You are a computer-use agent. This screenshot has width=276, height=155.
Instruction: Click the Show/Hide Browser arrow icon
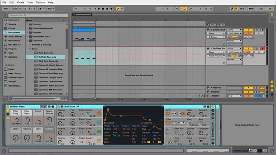(x=4, y=15)
